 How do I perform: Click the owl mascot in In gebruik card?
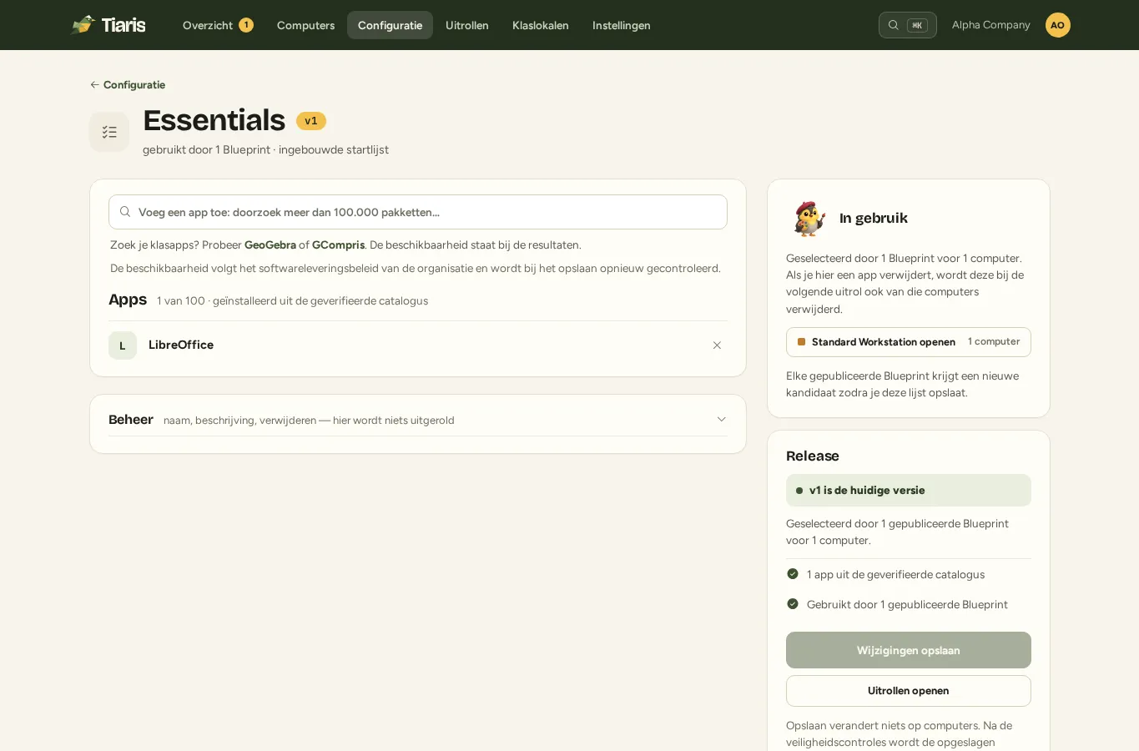click(x=809, y=219)
